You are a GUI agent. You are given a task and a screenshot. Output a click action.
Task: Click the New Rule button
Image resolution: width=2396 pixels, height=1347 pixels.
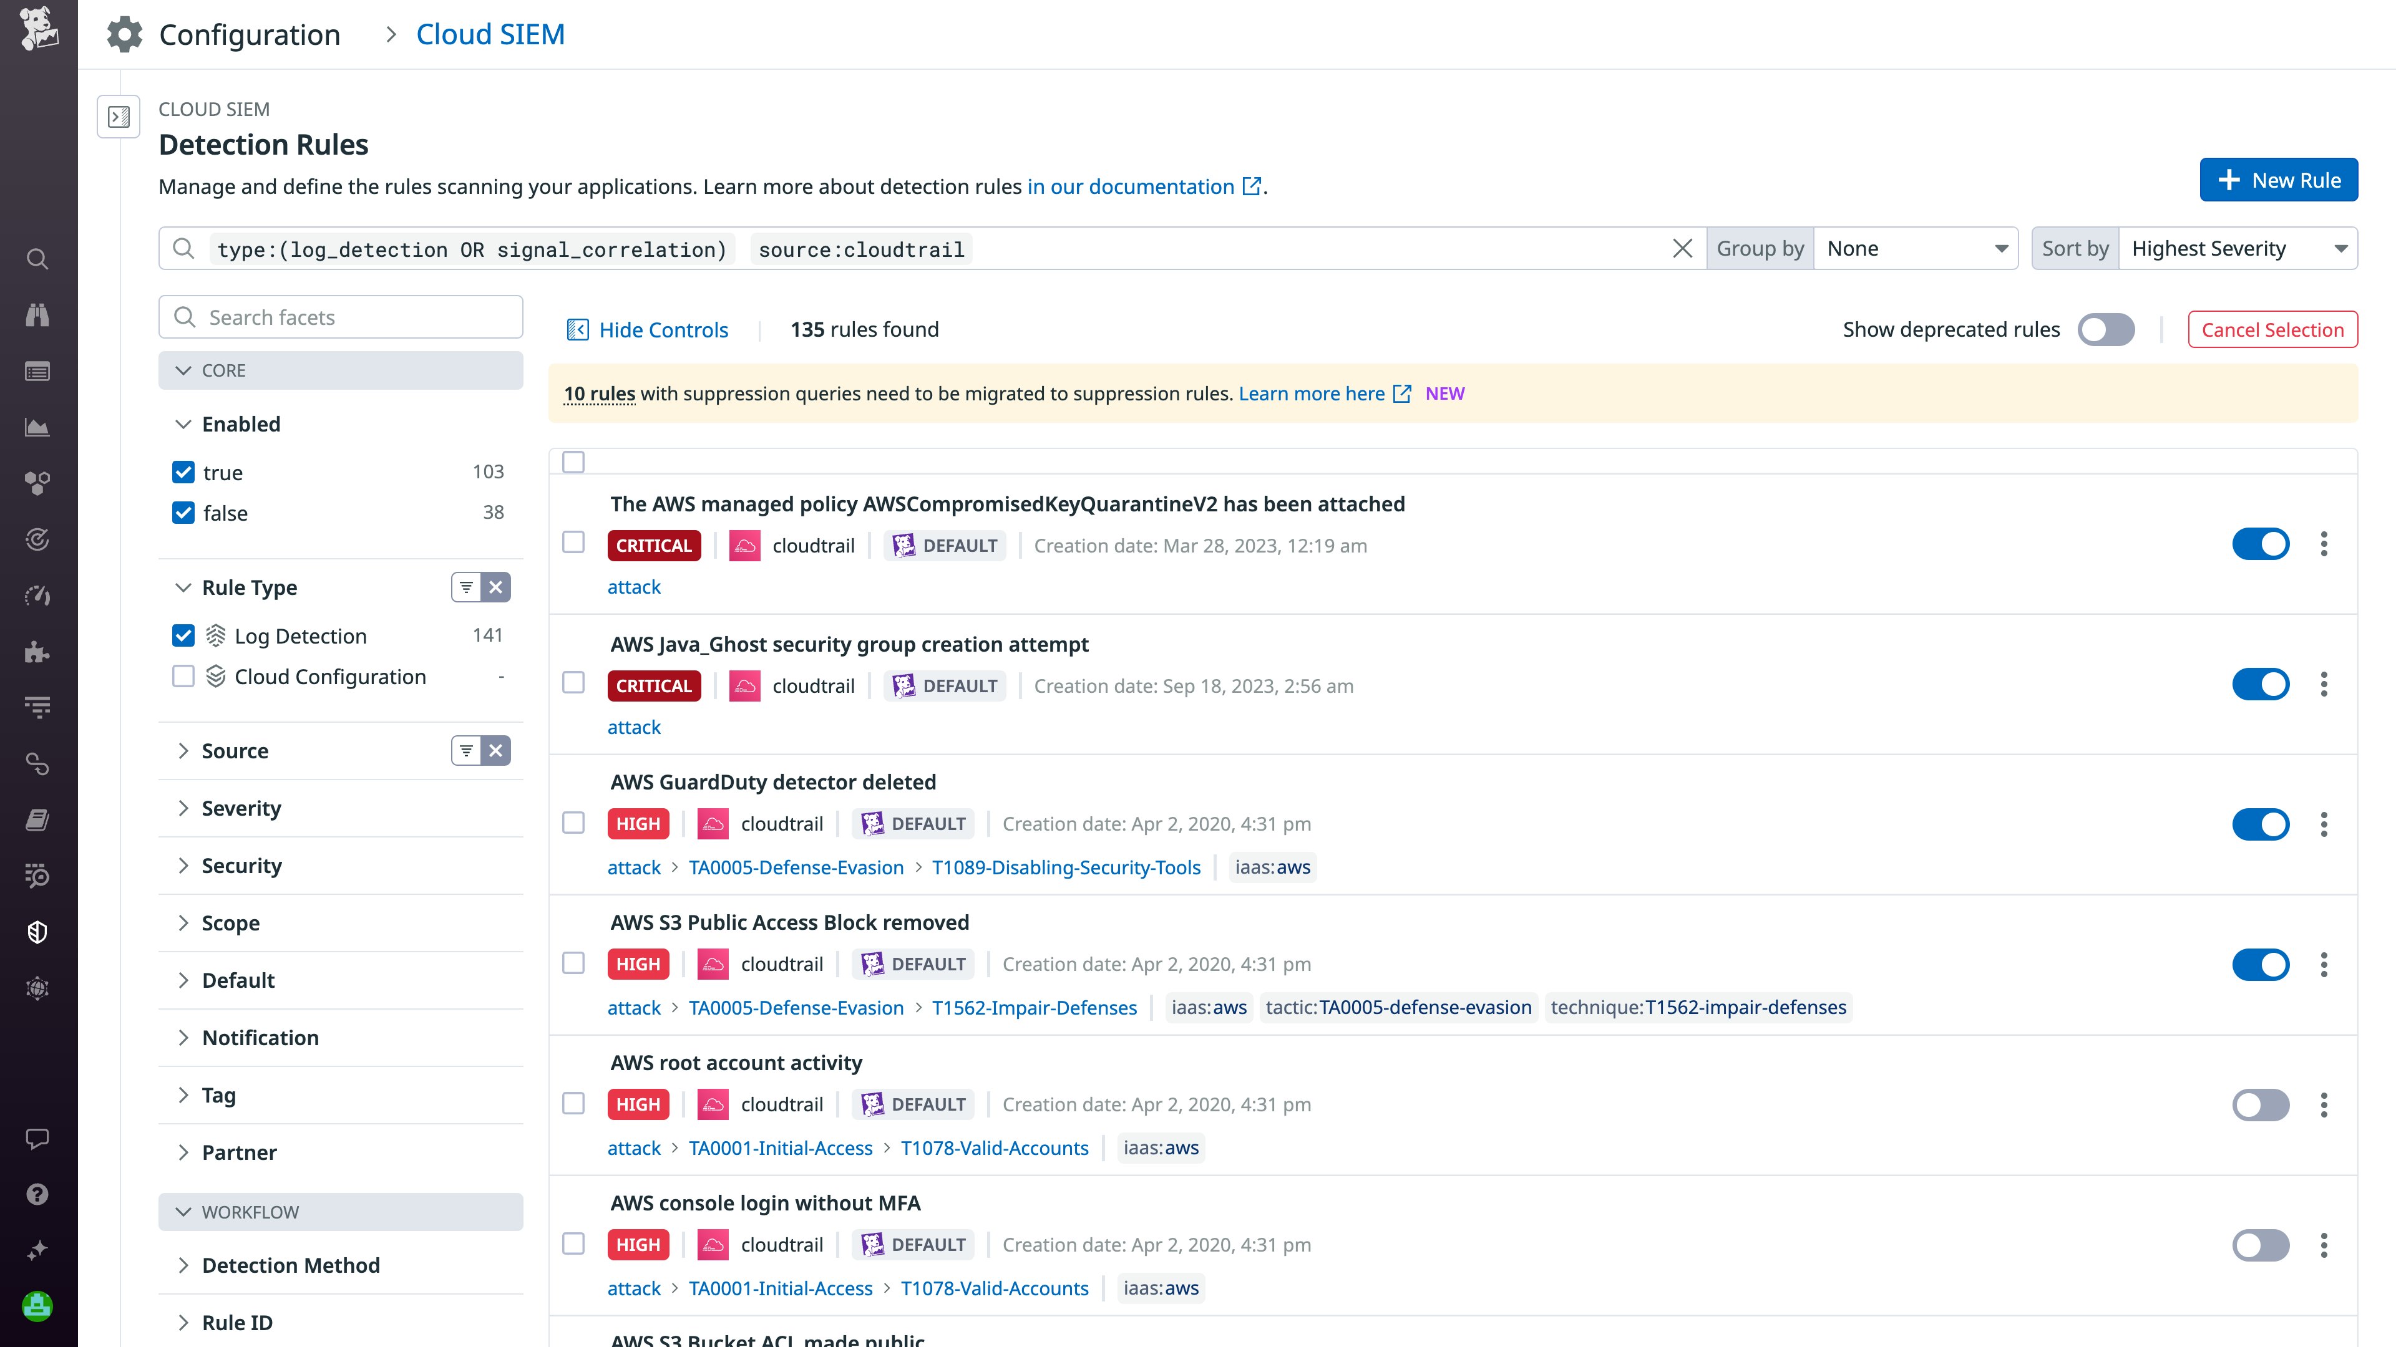pos(2278,180)
